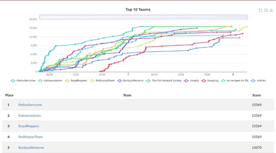
Task: Open RoyalRoppers team link
Action: pyautogui.click(x=29, y=126)
